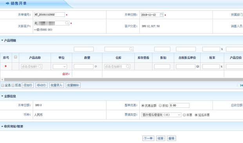Click the 仓库 input in product row

117,66
